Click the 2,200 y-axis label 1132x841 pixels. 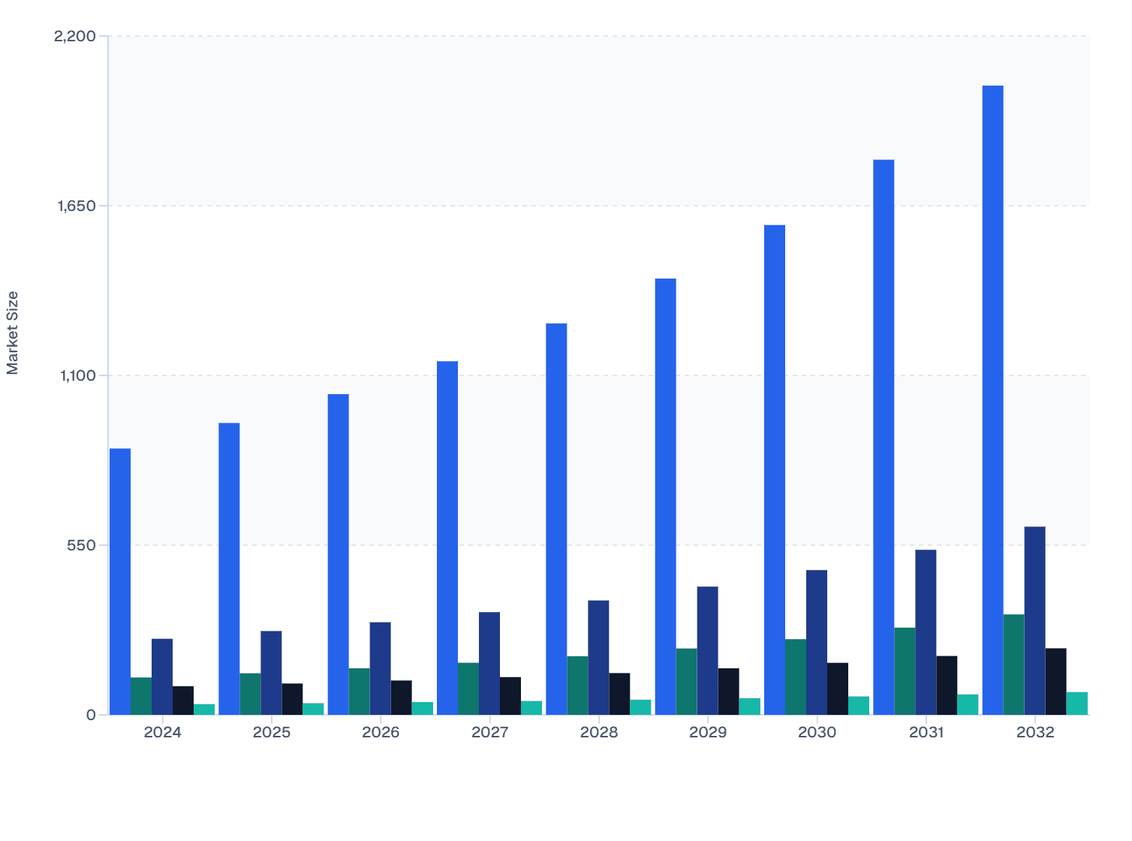(x=75, y=36)
